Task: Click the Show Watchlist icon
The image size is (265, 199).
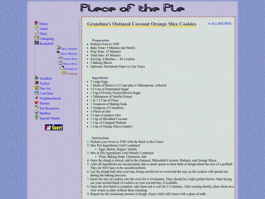Action: pos(59,48)
